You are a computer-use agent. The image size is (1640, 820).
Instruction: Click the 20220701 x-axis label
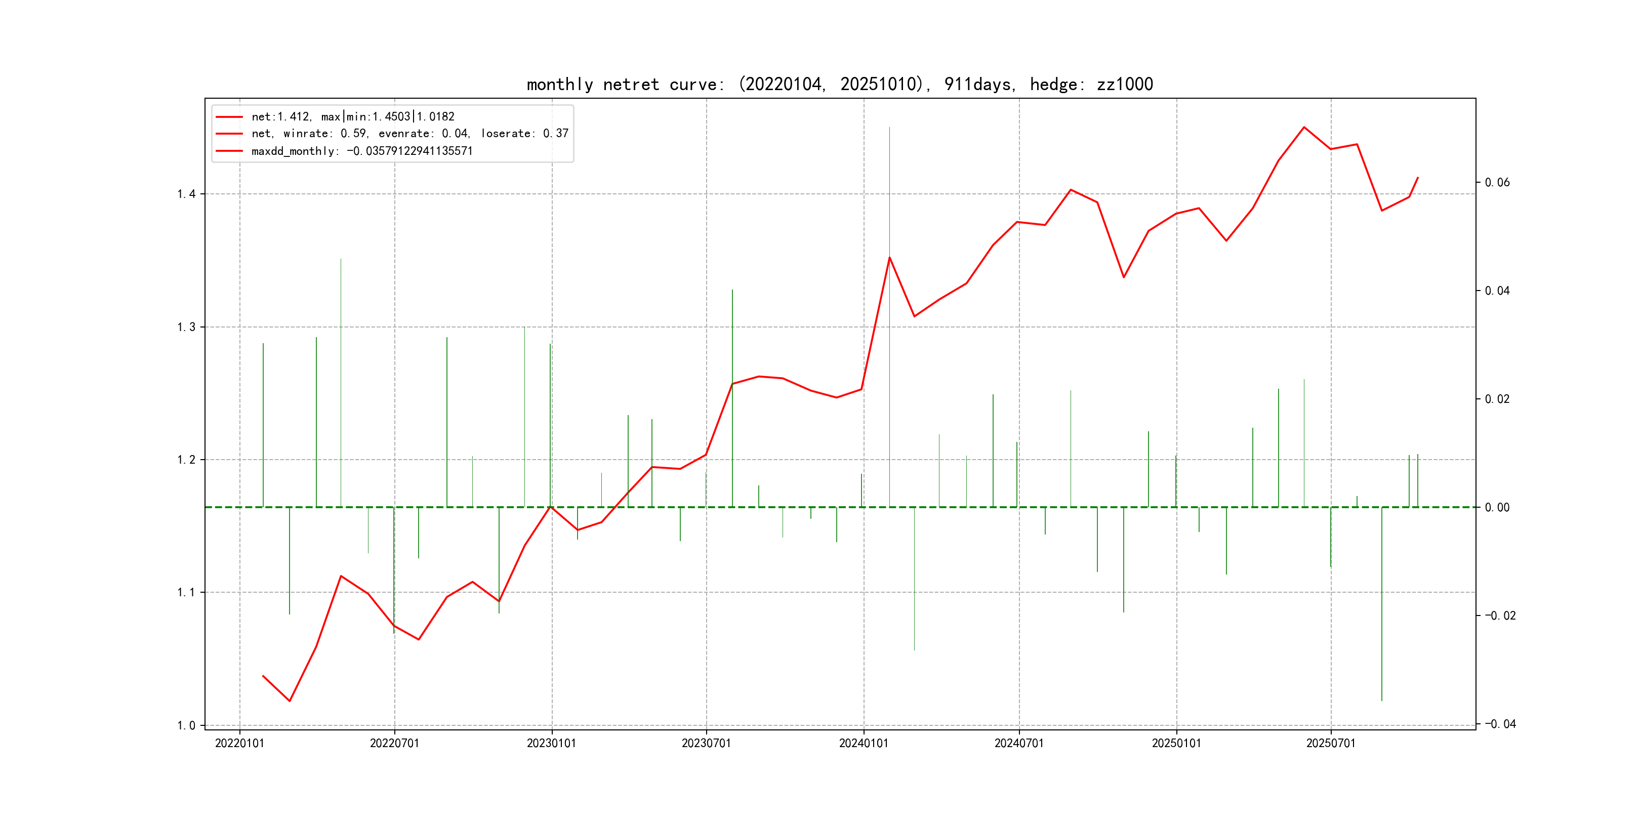click(x=394, y=743)
